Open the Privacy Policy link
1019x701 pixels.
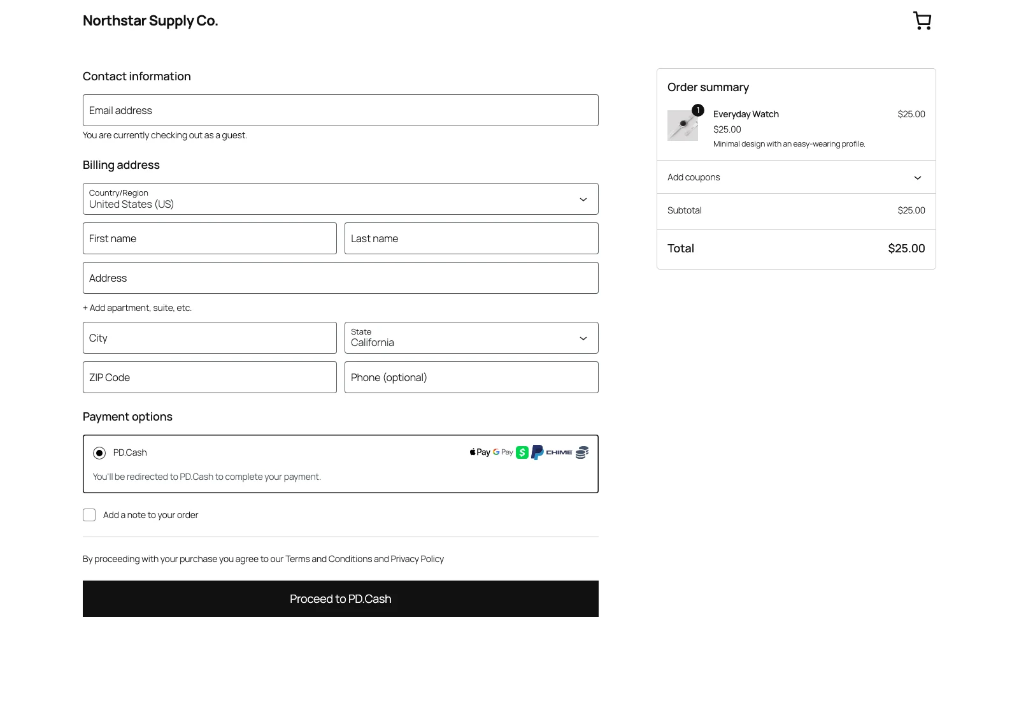[417, 559]
